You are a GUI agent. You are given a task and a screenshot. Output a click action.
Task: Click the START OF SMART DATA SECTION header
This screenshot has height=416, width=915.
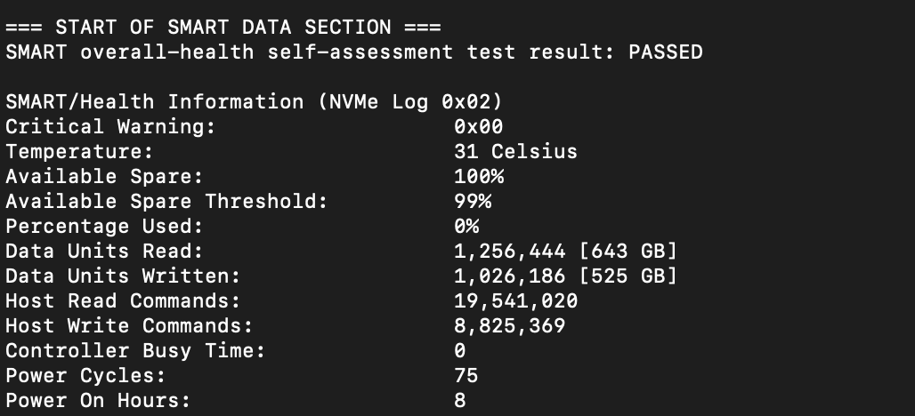pos(223,27)
